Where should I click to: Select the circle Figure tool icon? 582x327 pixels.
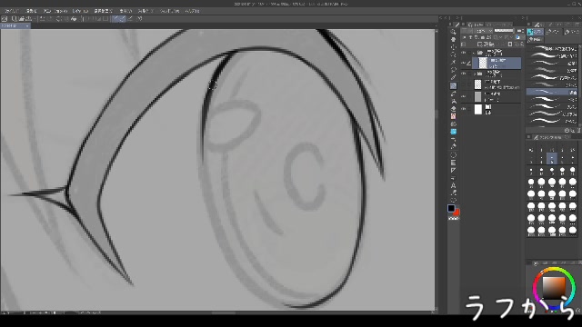pos(453,155)
